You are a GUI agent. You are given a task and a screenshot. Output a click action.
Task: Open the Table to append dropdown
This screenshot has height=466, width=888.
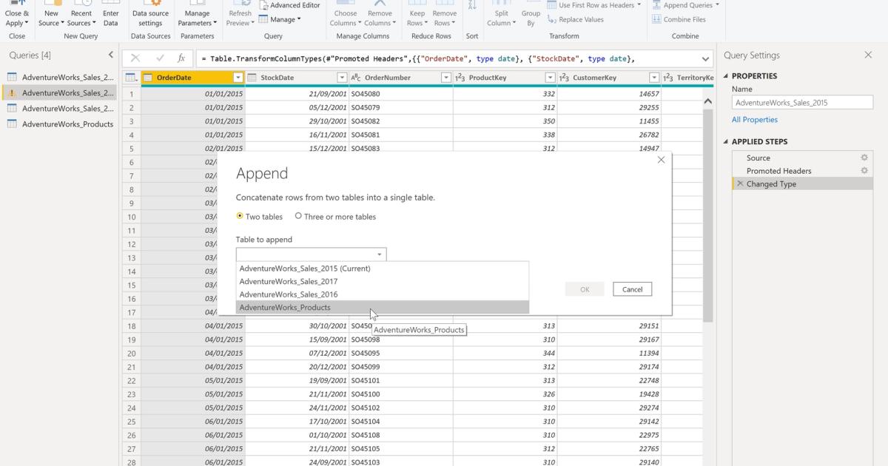(x=380, y=254)
